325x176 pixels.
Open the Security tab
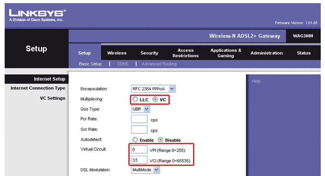[x=149, y=53]
